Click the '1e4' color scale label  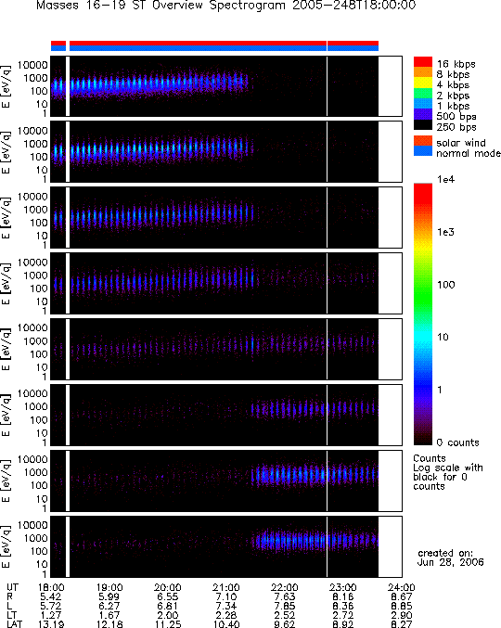coord(445,179)
